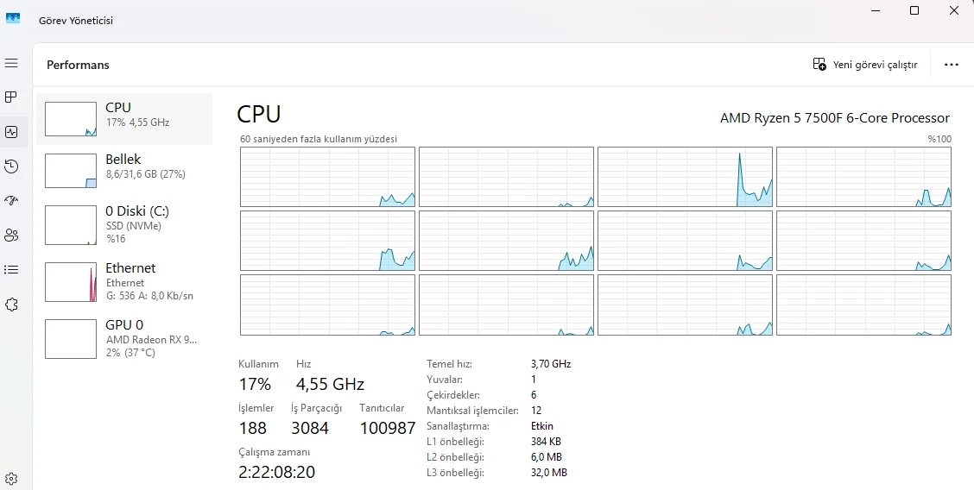Image resolution: width=974 pixels, height=490 pixels.
Task: Maximize the Görev Yöneticisi window
Action: point(914,11)
